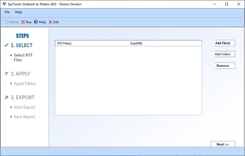Viewport: 245px width, 156px height.
Task: Click the Add File(s) button
Action: click(x=225, y=43)
